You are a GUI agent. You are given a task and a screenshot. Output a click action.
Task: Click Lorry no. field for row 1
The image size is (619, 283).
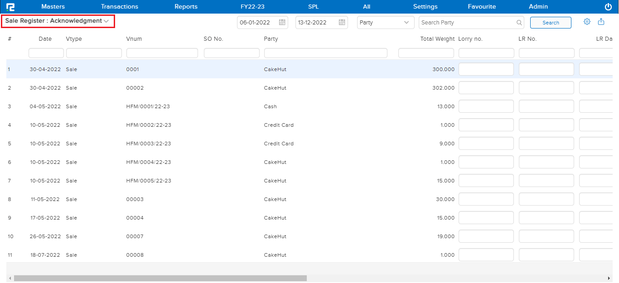[486, 69]
